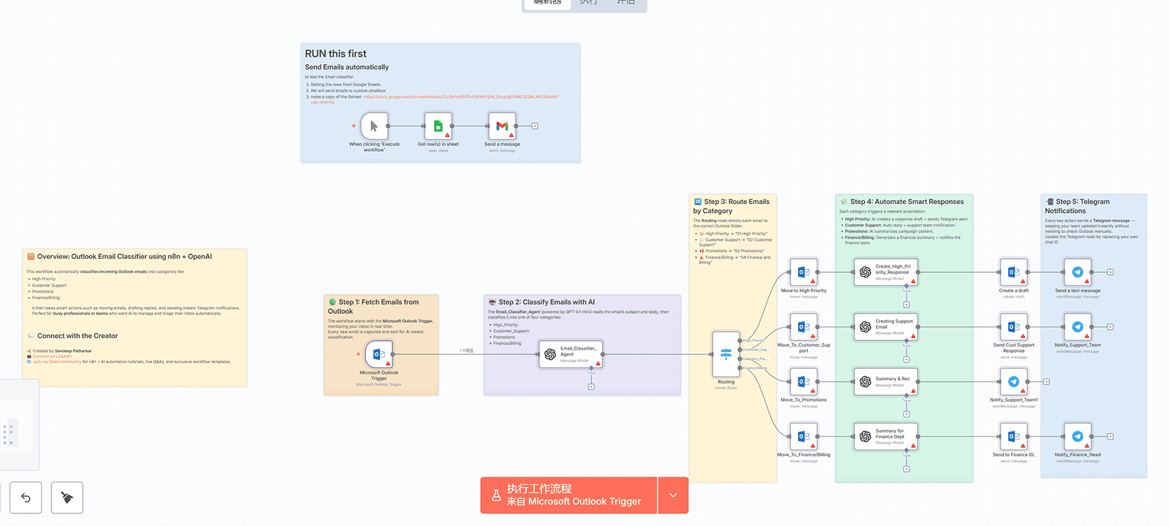Screen dimensions: 1169x526
Task: Open the Move to High Priority node
Action: [x=803, y=272]
